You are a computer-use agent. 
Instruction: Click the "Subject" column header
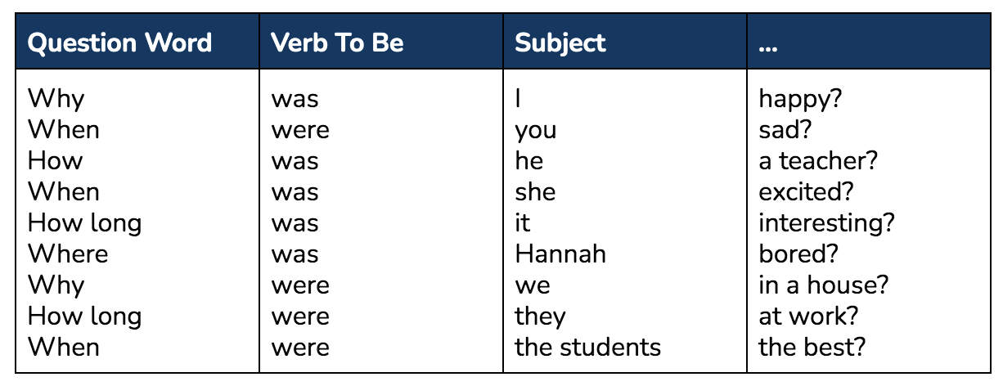560,43
